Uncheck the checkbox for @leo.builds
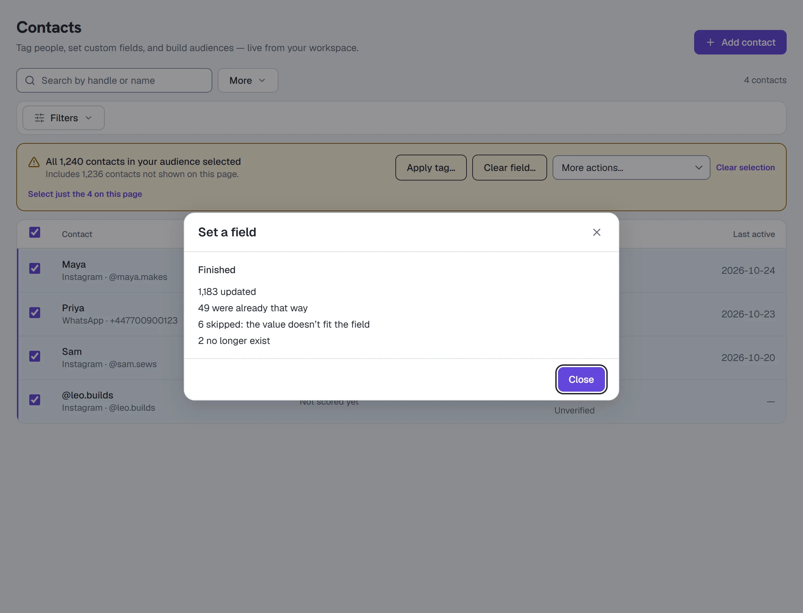 click(x=35, y=400)
